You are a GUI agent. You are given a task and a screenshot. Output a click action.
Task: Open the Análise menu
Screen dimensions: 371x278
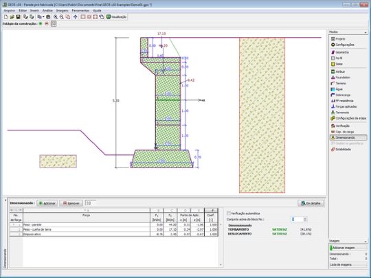pos(47,10)
